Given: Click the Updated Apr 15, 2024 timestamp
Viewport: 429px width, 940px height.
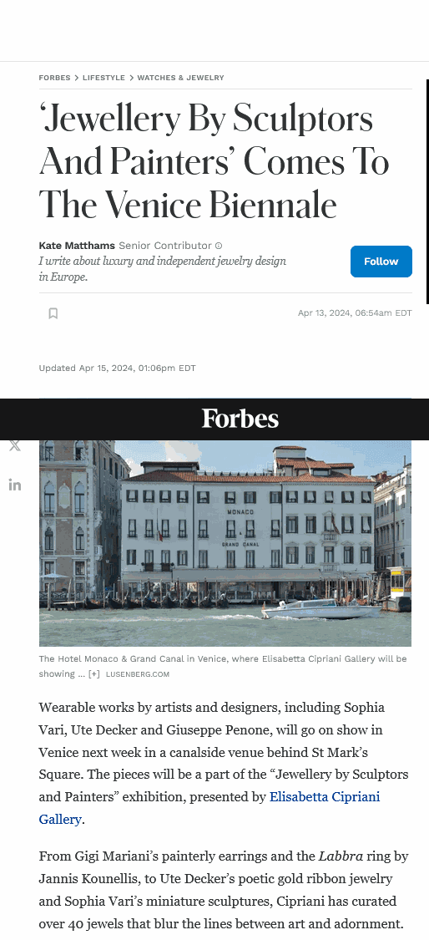Looking at the screenshot, I should tap(118, 368).
